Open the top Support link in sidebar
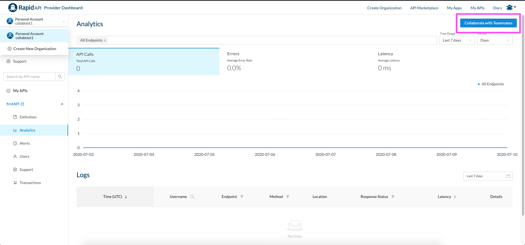This screenshot has height=245, width=525. 20,61
